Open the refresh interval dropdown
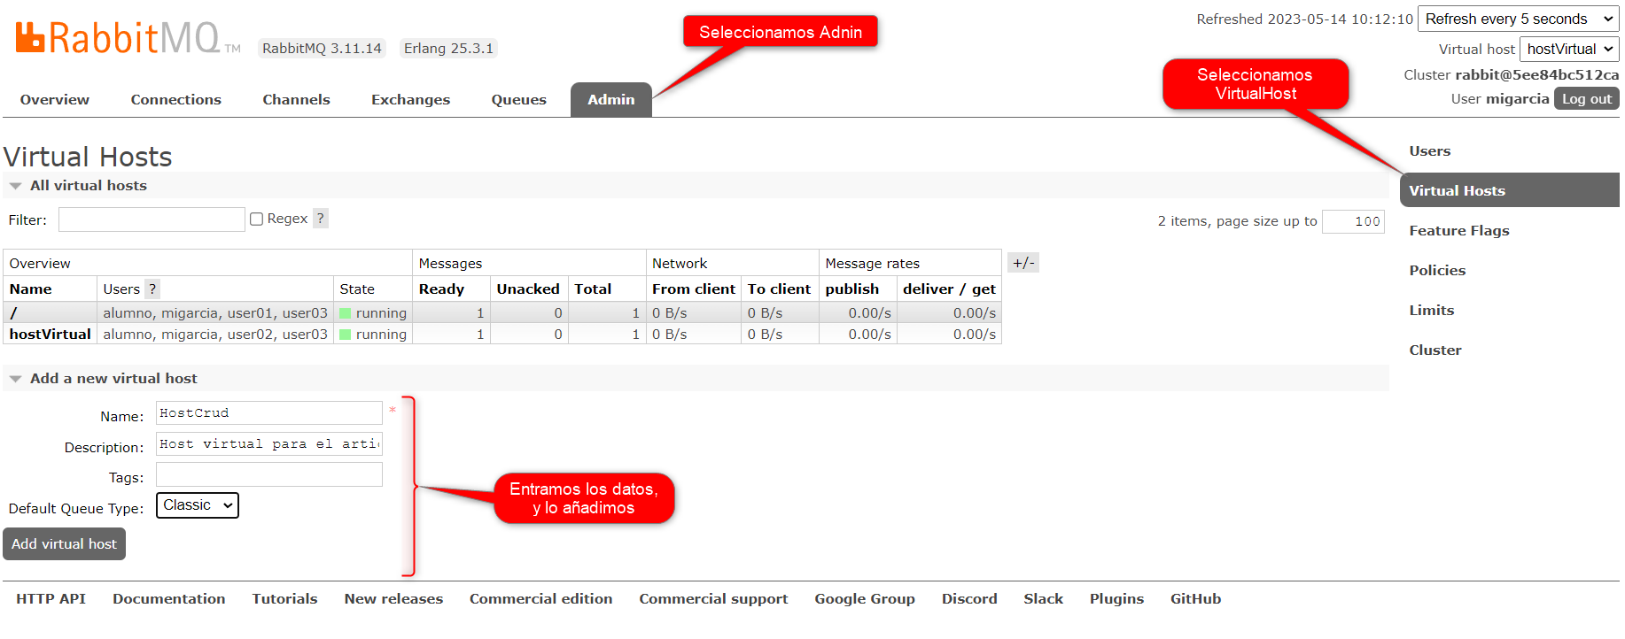 [x=1518, y=19]
